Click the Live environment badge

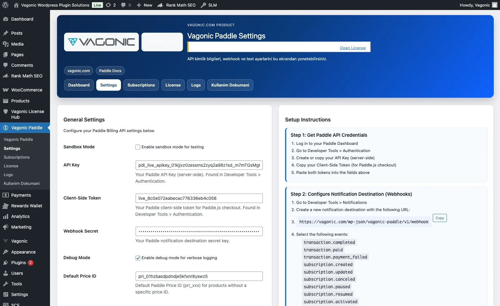(x=97, y=5)
